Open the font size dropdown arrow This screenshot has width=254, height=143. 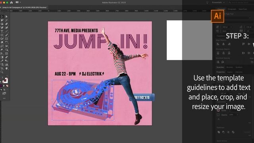(x=231, y=27)
